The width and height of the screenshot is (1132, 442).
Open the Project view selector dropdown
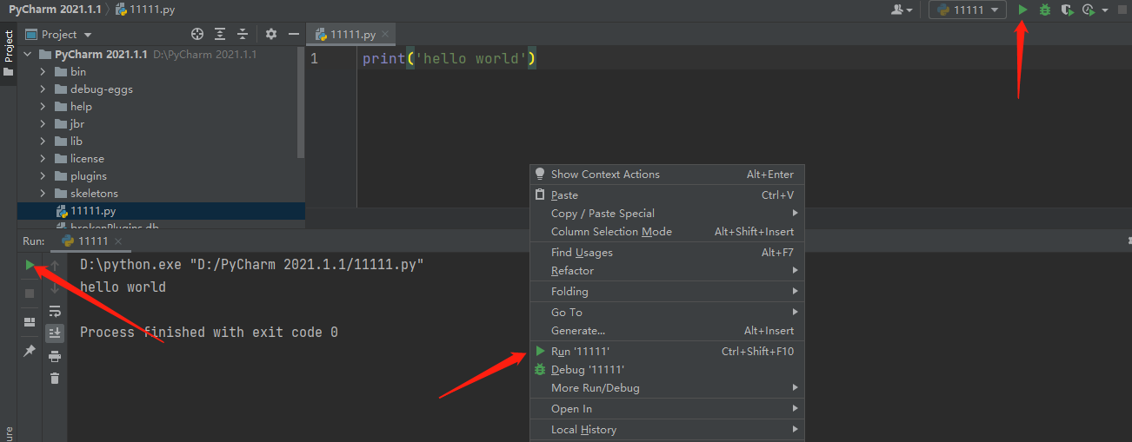[59, 34]
